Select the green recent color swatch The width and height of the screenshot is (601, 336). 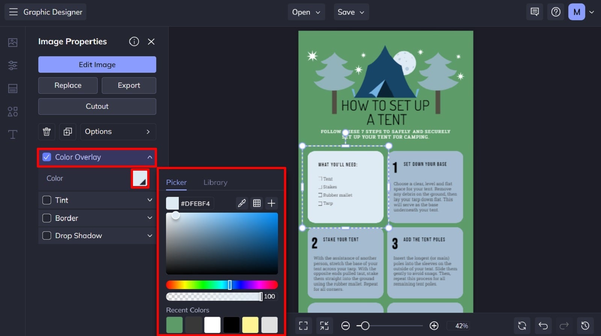pos(174,325)
